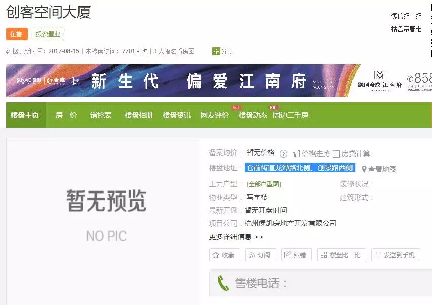Open the 楼盘相册 photo album tab
432x305 pixels.
pyautogui.click(x=139, y=115)
